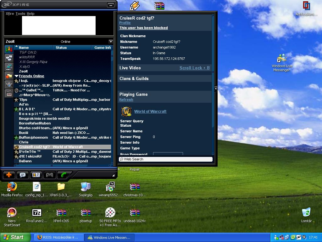Collapse the Friends Online group
The width and height of the screenshot is (322, 242).
pyautogui.click(x=17, y=76)
